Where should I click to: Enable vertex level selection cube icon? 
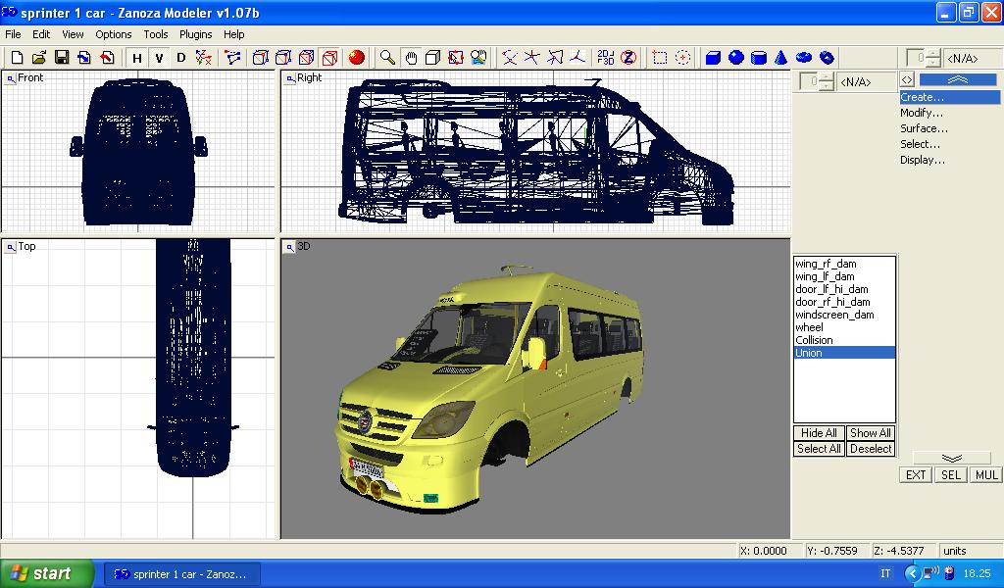(x=260, y=58)
